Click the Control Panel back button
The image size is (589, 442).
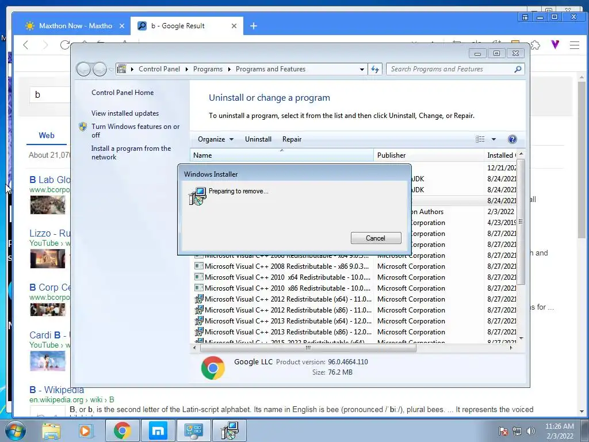[x=84, y=69]
